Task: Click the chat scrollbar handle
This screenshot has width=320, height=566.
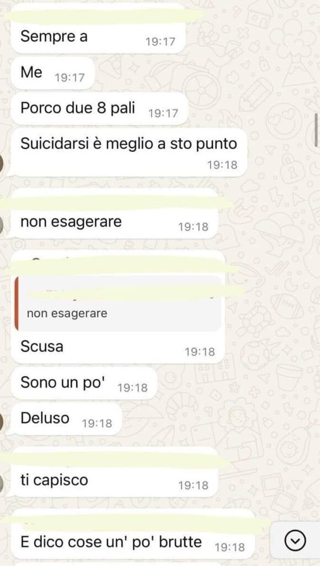Action: coord(316,128)
